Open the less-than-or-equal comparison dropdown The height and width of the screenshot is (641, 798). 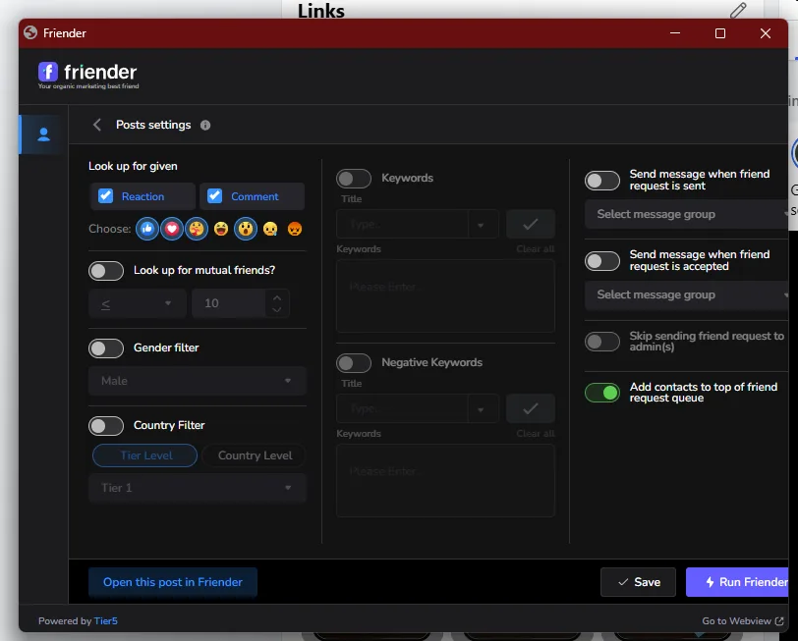[x=138, y=303]
